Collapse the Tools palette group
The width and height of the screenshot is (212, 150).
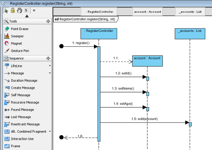point(48,21)
